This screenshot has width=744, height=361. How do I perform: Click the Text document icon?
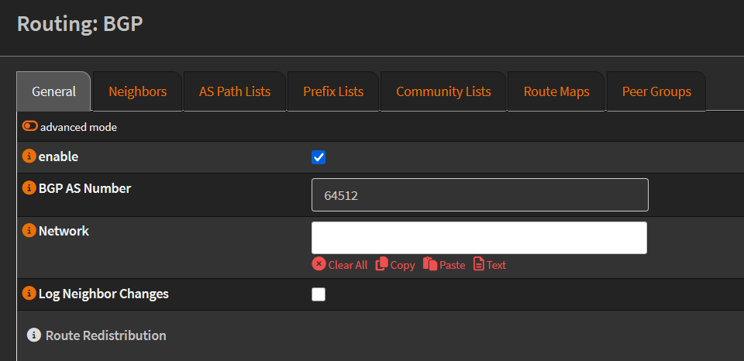pyautogui.click(x=479, y=264)
